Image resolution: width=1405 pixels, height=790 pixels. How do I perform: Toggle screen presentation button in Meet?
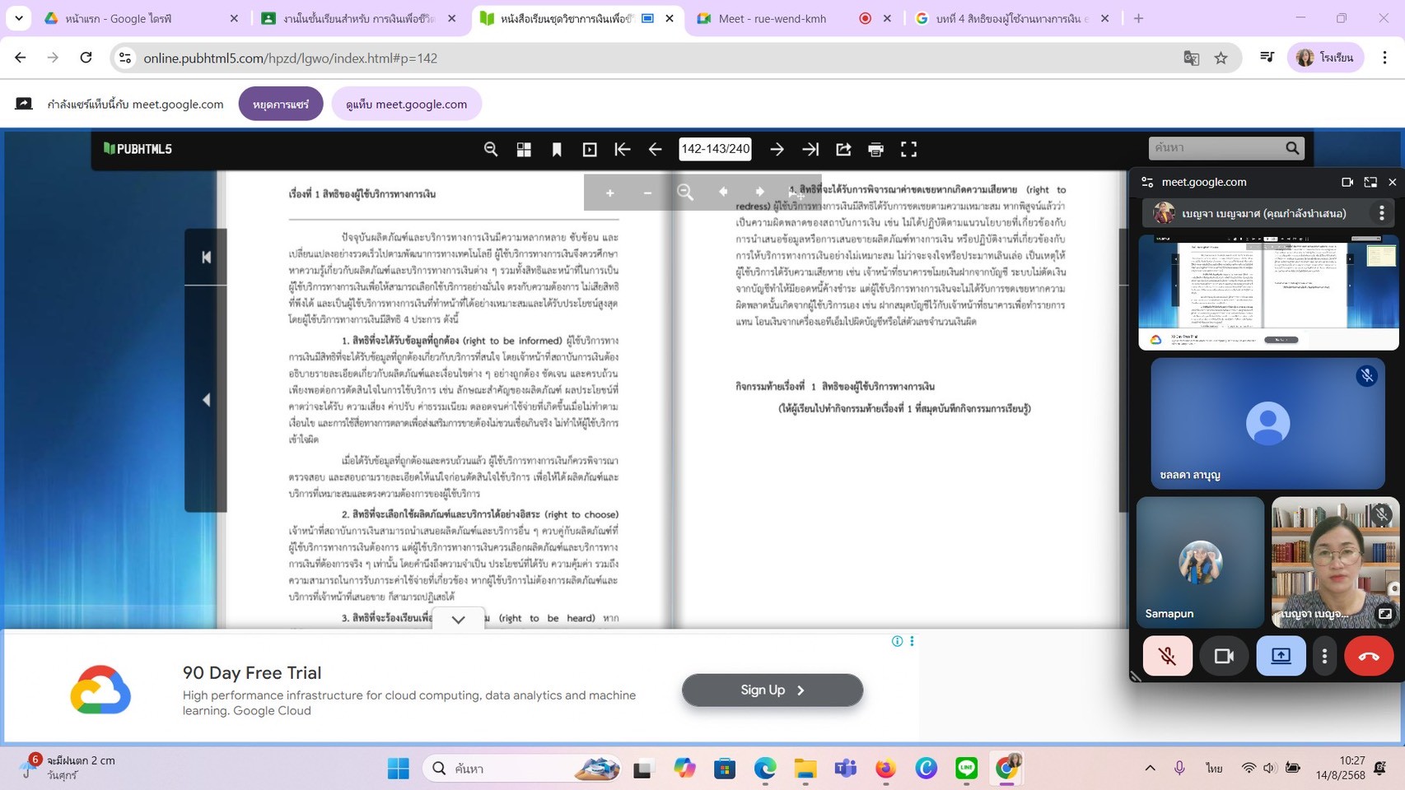1281,656
